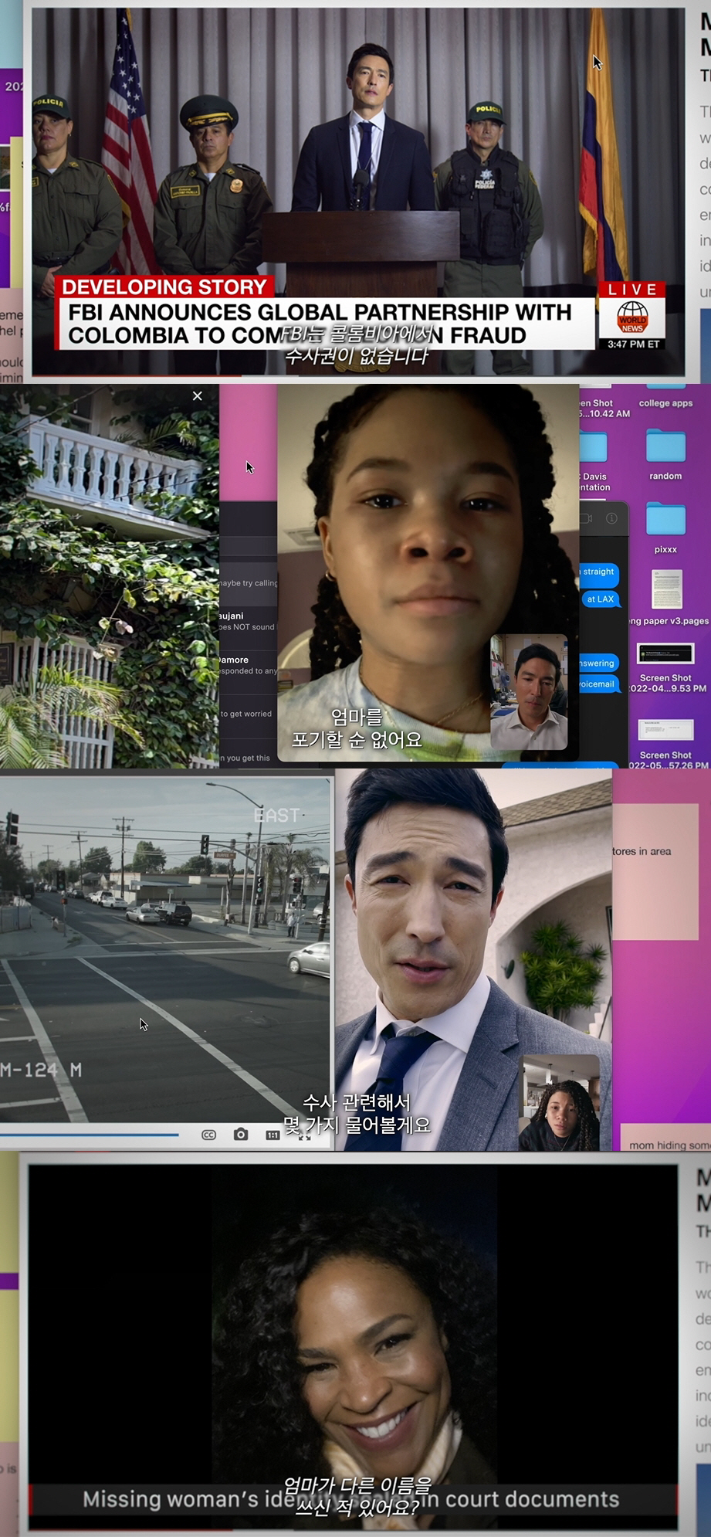The height and width of the screenshot is (1537, 711).
Task: Open 'aujani' conversation in Messages list
Action: pyautogui.click(x=248, y=621)
